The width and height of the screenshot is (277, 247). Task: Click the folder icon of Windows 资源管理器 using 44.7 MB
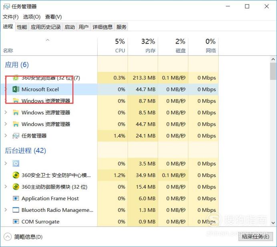point(16,124)
